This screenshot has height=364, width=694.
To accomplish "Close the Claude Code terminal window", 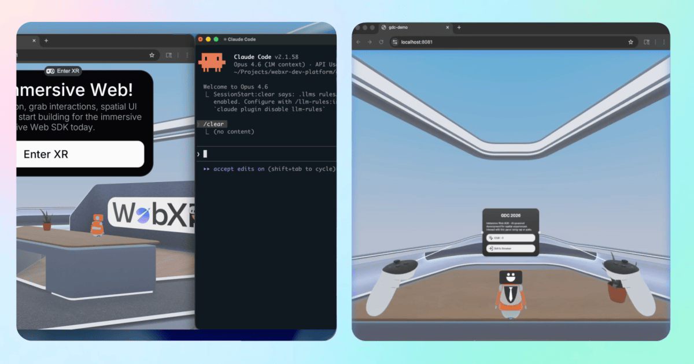I will coord(201,39).
